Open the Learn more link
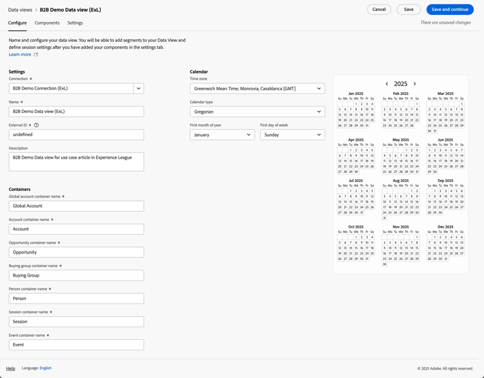Image resolution: width=484 pixels, height=378 pixels. (20, 54)
